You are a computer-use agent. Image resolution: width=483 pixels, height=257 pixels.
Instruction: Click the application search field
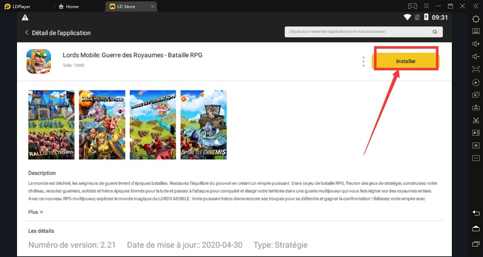(364, 32)
